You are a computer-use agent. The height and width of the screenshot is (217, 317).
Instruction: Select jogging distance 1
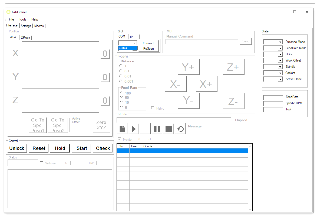pos(121,66)
